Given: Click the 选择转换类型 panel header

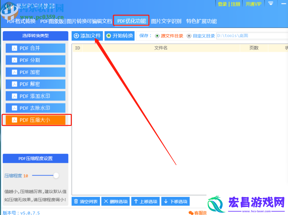Looking at the screenshot, I should click(36, 36).
